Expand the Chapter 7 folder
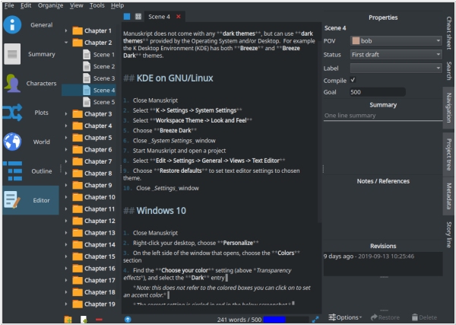The image size is (456, 325). click(67, 161)
